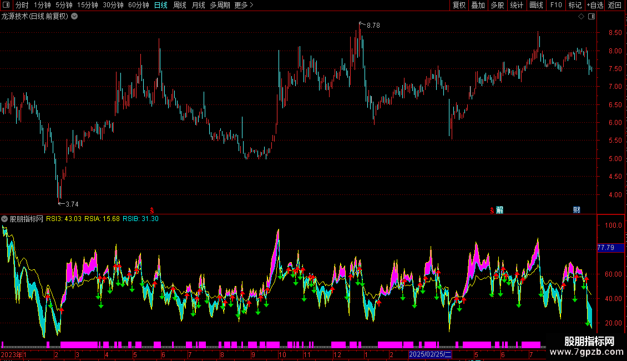Toggle the side panel icon above chart

[x=591, y=17]
